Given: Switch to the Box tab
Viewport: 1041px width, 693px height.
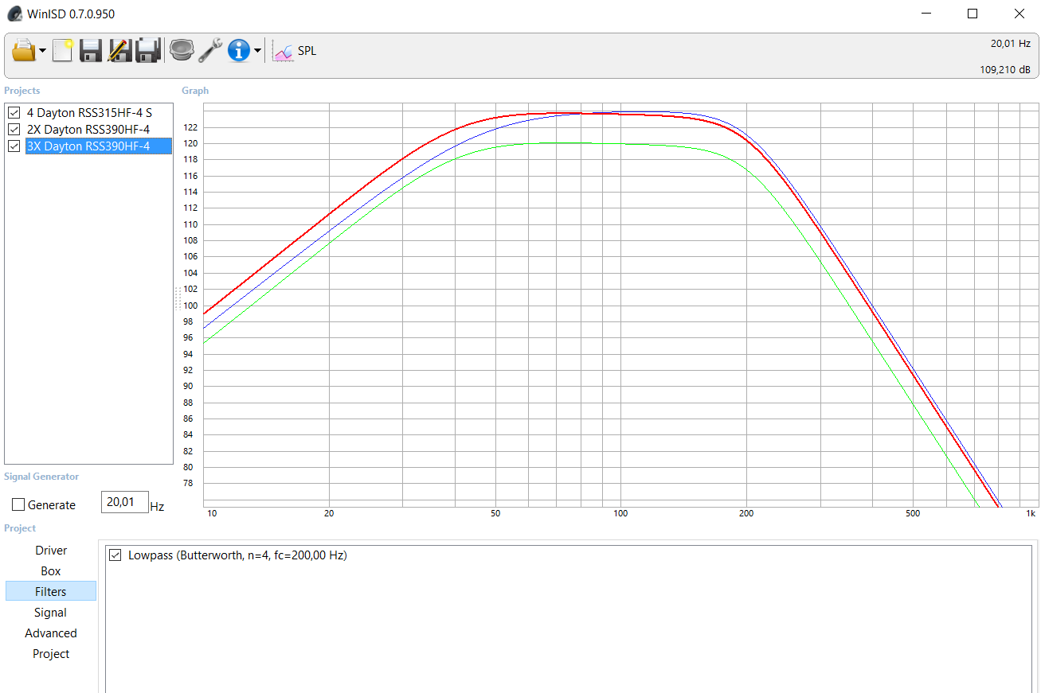Looking at the screenshot, I should coord(51,571).
